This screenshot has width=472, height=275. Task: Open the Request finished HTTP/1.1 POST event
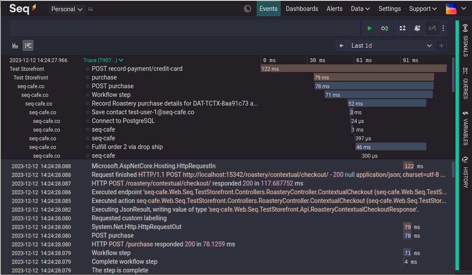(268, 175)
